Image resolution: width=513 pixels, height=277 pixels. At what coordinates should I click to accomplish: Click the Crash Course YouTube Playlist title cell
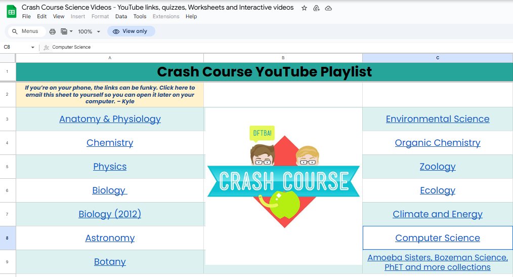point(265,72)
